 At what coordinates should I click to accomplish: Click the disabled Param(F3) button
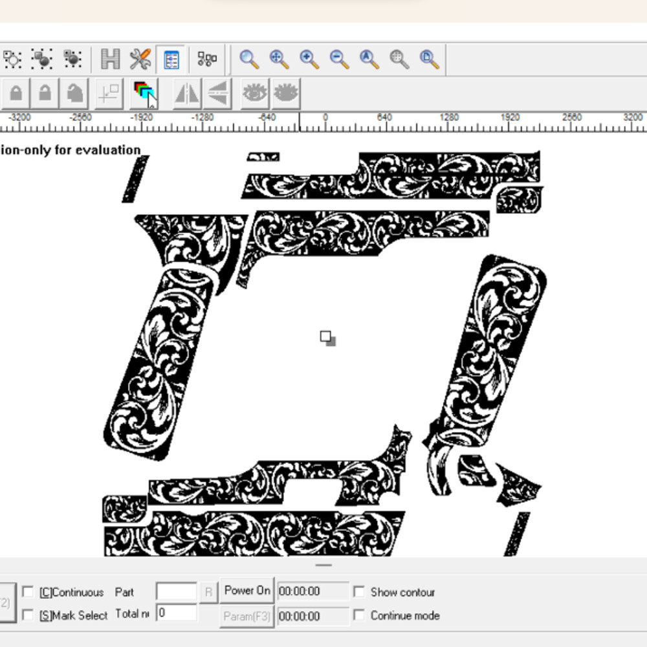[248, 617]
